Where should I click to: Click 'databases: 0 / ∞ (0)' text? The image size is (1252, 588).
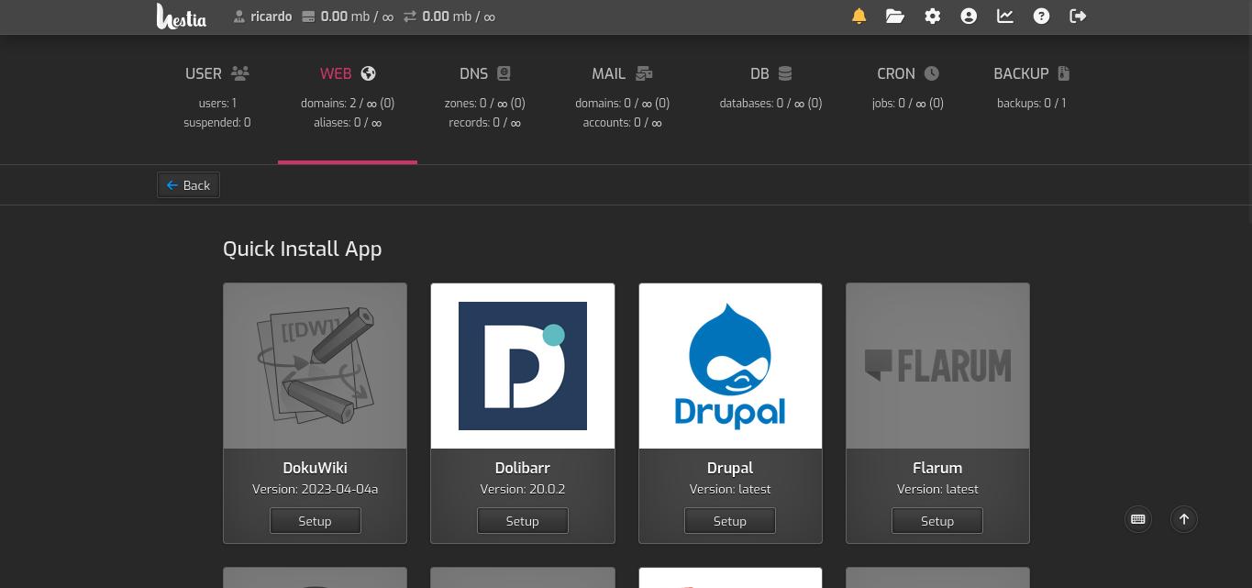pyautogui.click(x=770, y=104)
